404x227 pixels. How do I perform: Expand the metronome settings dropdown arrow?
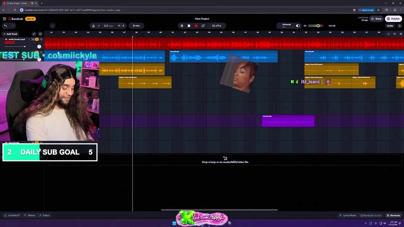(x=99, y=26)
